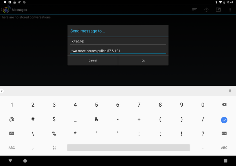Expand the keyboard suggestion strip arrow

pyautogui.click(x=2, y=91)
